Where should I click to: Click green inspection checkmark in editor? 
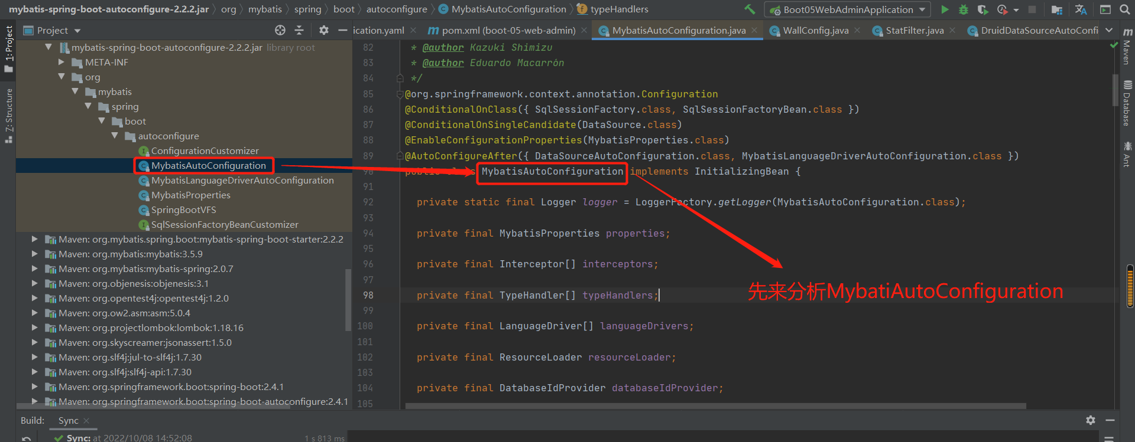1114,45
